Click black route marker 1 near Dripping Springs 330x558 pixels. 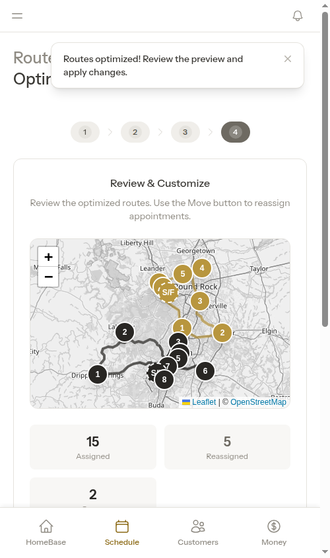click(98, 374)
